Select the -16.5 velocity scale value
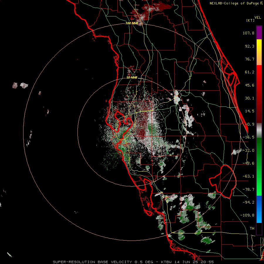 click(x=248, y=137)
